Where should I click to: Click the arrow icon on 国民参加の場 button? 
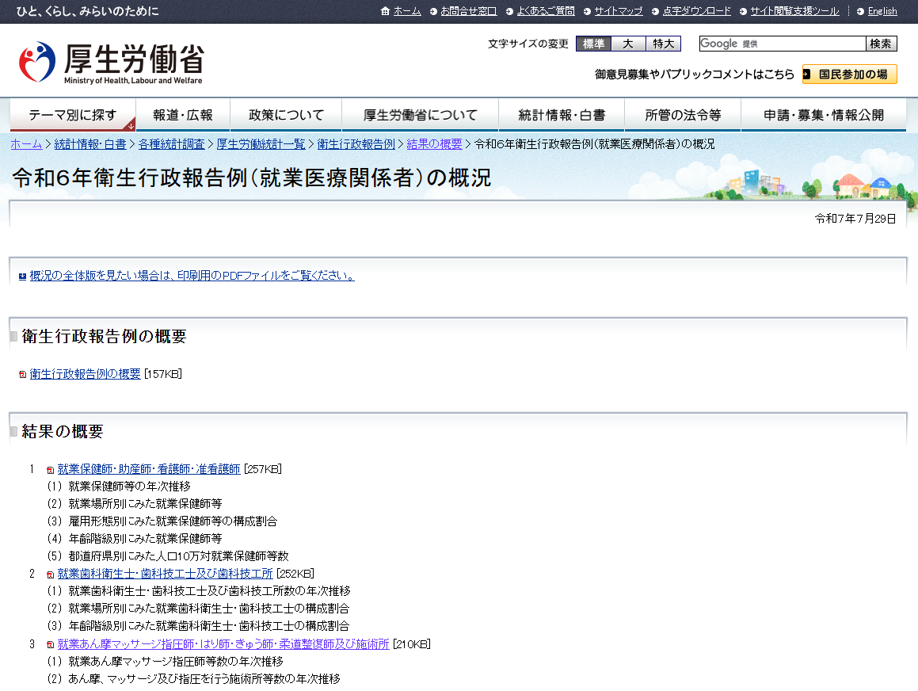pos(808,74)
